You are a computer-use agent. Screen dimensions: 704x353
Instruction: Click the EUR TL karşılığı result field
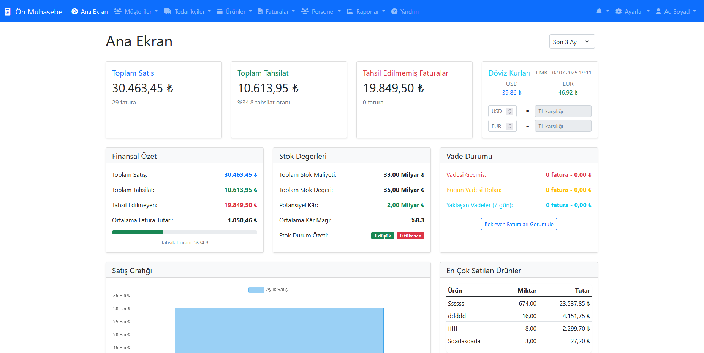point(563,126)
